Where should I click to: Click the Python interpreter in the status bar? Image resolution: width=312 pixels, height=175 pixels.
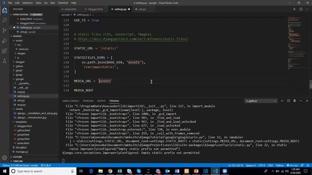[20, 165]
